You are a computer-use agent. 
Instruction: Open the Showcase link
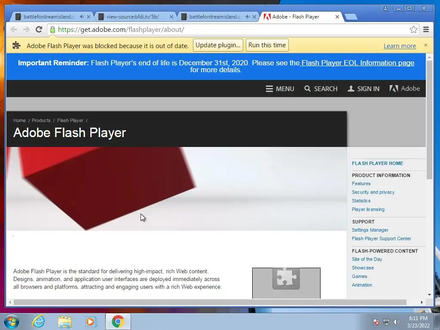click(363, 268)
